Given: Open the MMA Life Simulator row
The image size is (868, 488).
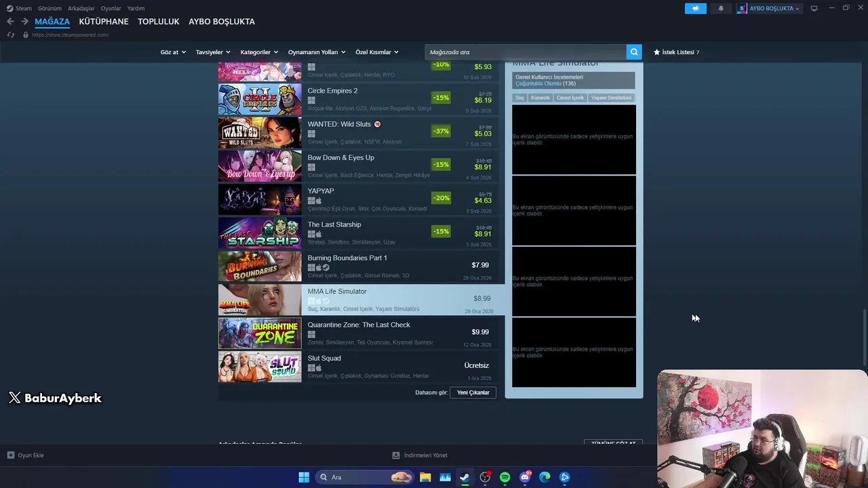Looking at the screenshot, I should pos(361,300).
